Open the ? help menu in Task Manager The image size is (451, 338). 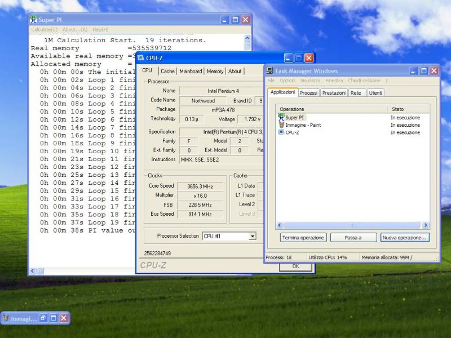coord(387,81)
